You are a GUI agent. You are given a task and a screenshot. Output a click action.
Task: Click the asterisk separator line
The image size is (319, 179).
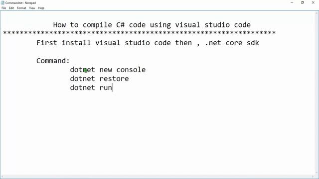(x=140, y=33)
